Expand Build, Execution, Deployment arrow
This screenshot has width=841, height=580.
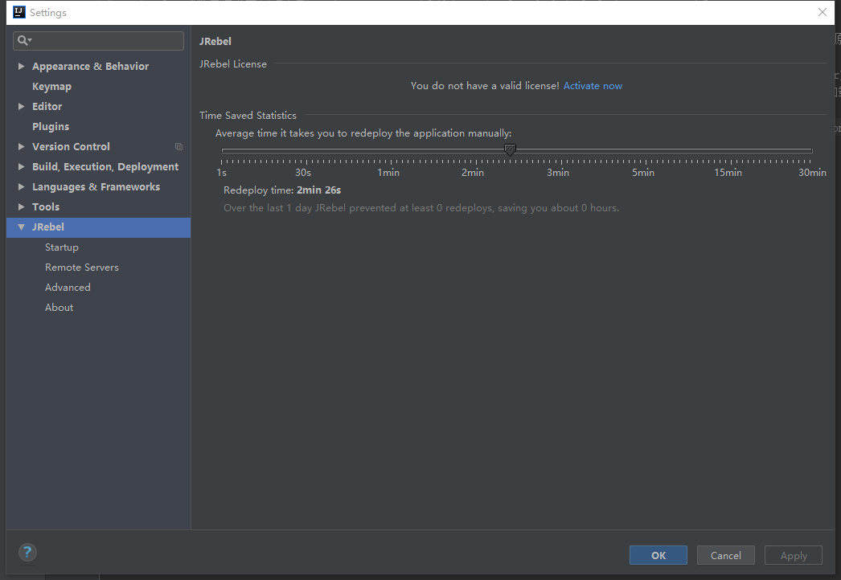[x=21, y=167]
